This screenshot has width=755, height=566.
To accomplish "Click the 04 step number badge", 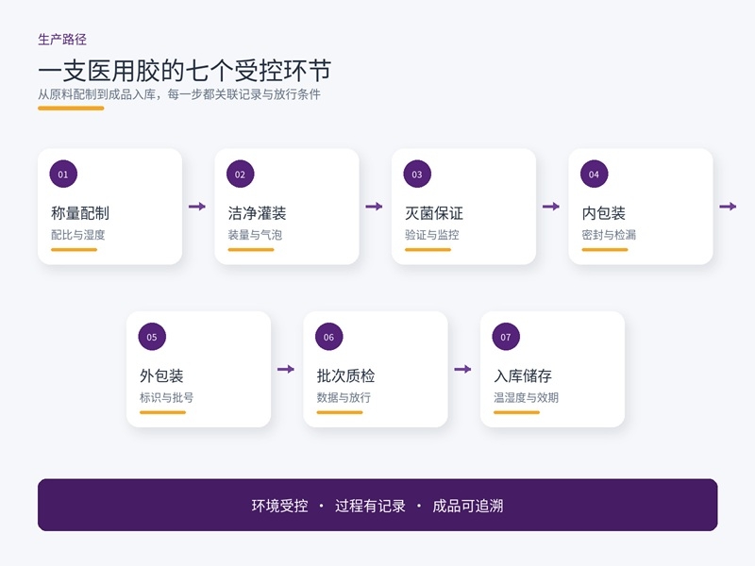I will [594, 175].
